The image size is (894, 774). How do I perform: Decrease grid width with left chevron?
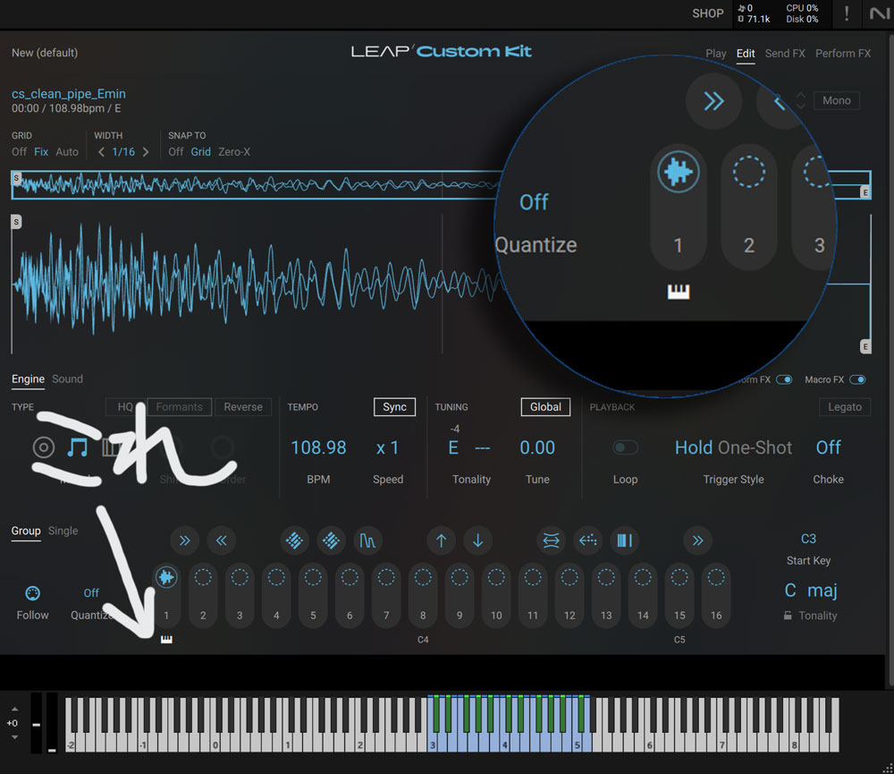coord(101,152)
